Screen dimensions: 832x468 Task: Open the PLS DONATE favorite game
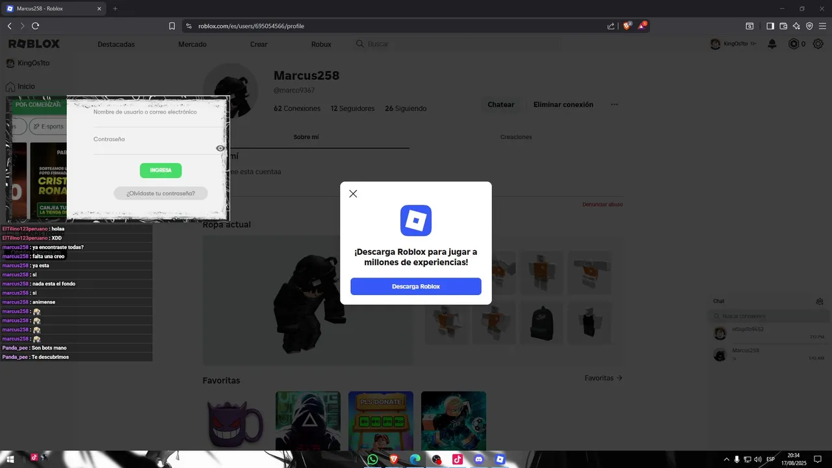381,421
